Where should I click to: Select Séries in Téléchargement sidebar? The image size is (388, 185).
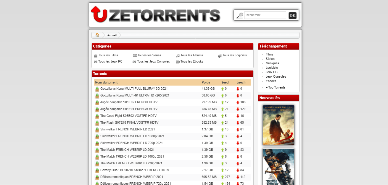tap(270, 59)
